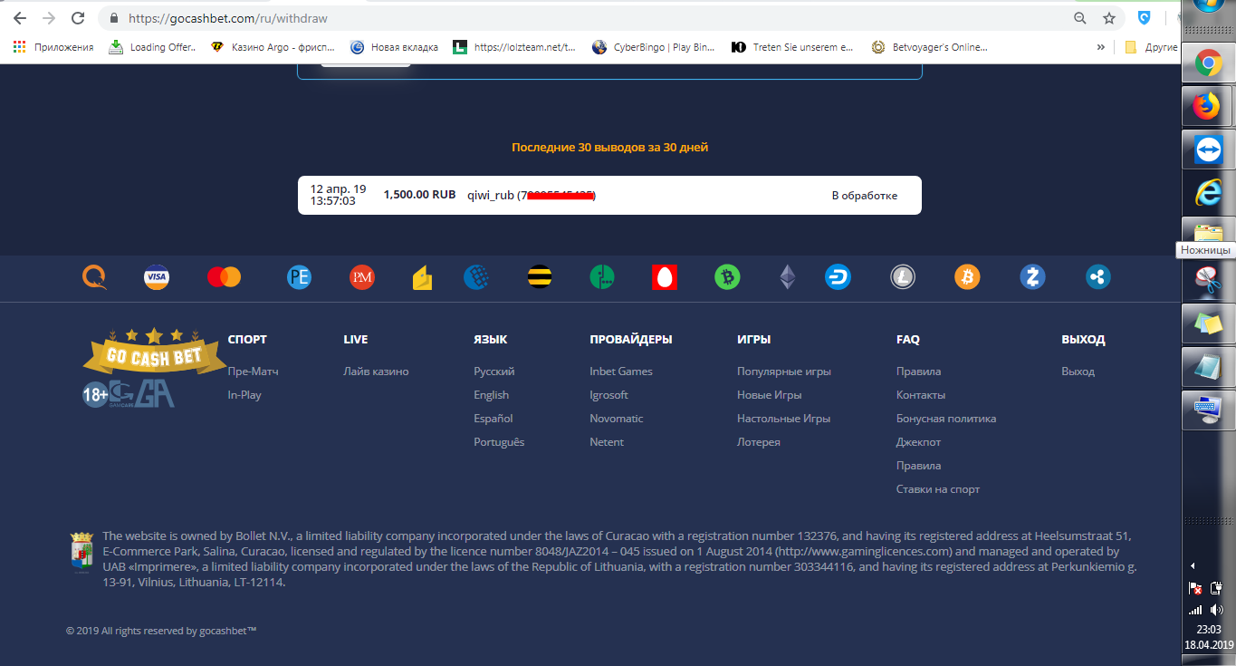Click the Beeline striped icon
This screenshot has width=1236, height=666.
[540, 277]
